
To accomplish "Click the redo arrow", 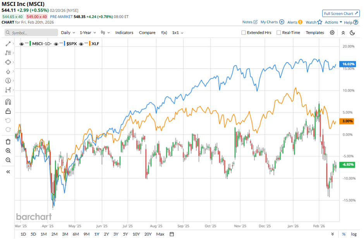I will 8,130.
